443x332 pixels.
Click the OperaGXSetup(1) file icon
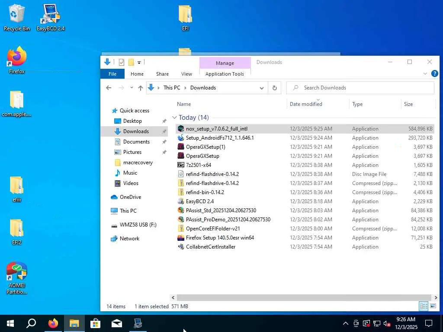pos(181,147)
